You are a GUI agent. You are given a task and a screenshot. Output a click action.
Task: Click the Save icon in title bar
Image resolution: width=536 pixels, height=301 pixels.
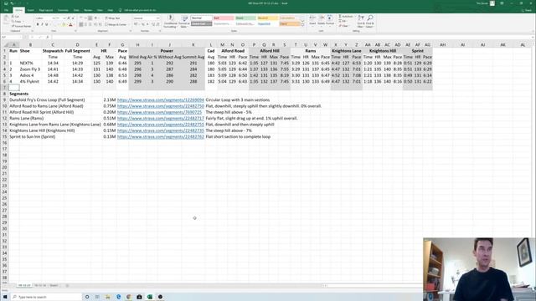coord(6,3)
